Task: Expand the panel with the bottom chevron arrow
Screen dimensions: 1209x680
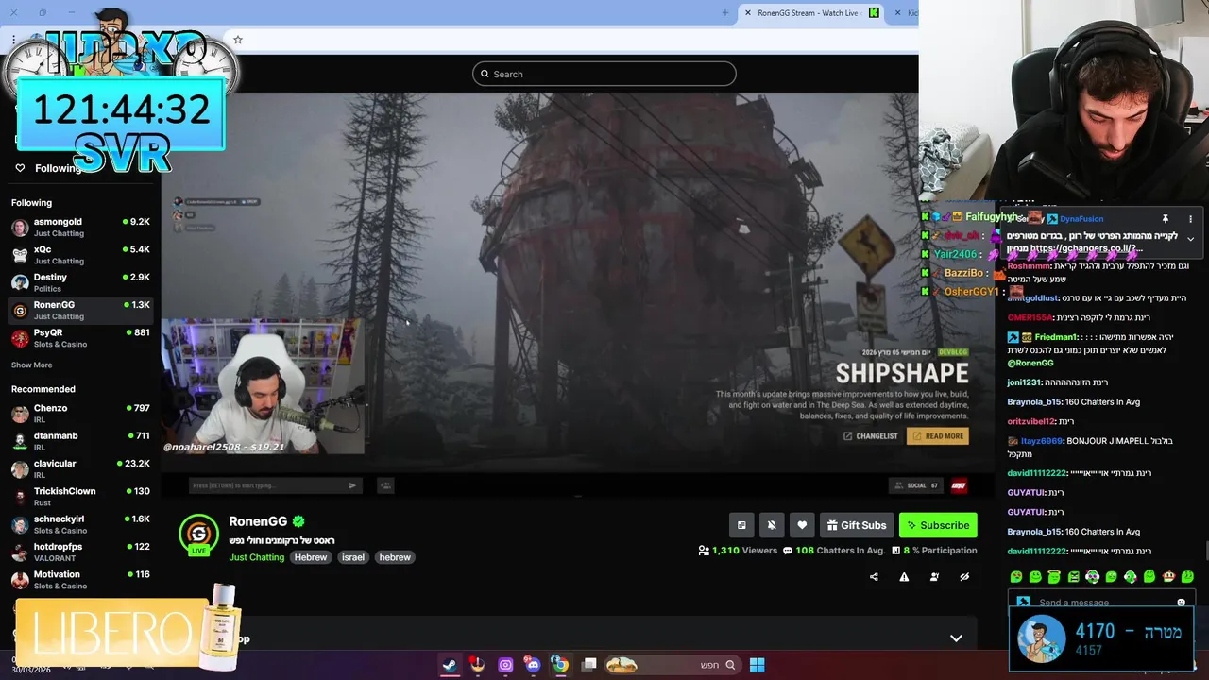Action: click(x=956, y=638)
